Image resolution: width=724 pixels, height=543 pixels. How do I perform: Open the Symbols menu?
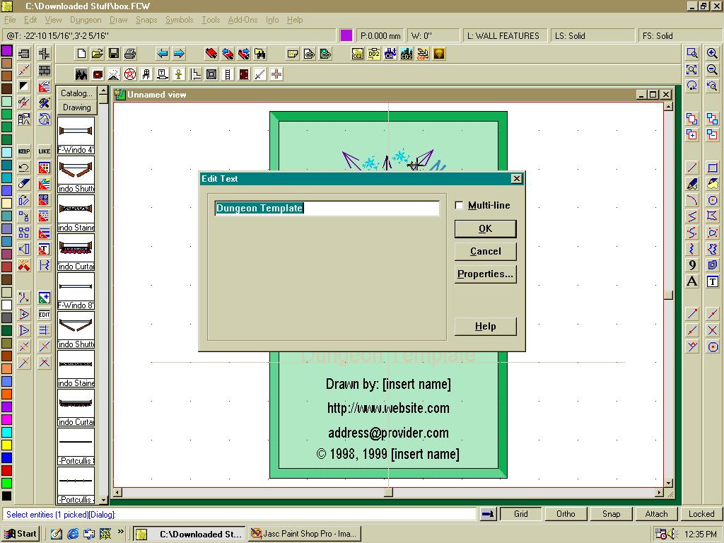(x=179, y=20)
